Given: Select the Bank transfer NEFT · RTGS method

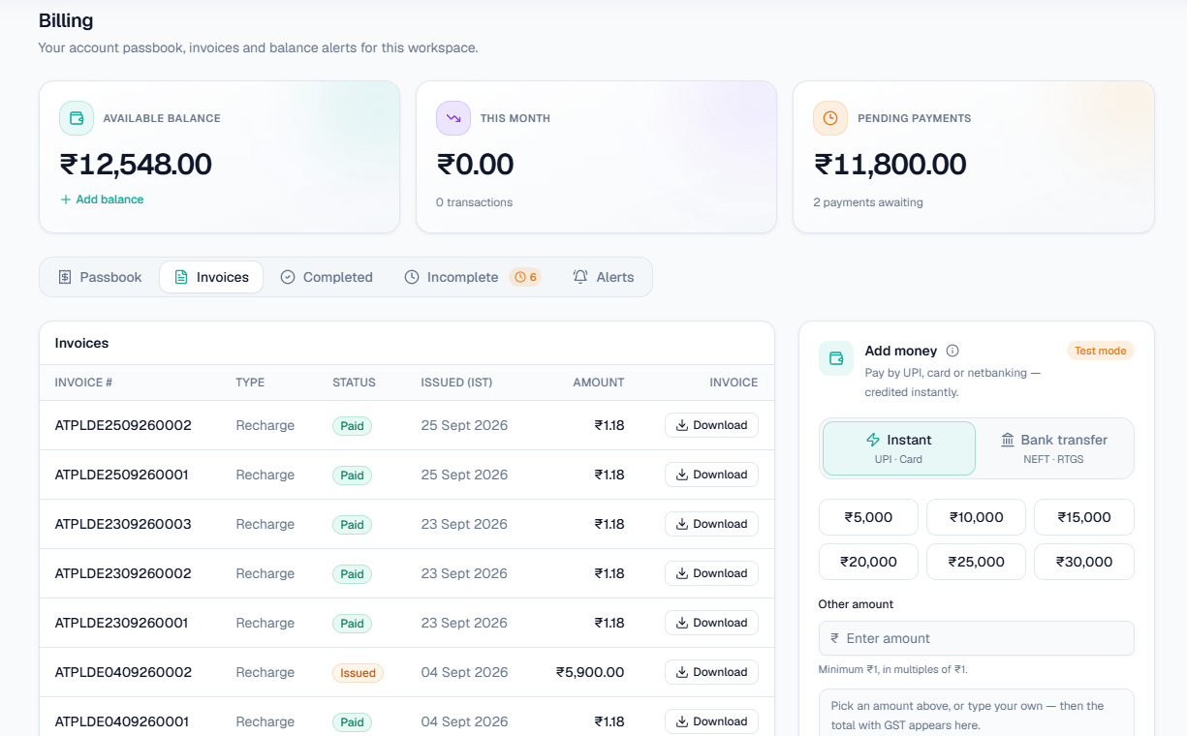Looking at the screenshot, I should click(1054, 448).
